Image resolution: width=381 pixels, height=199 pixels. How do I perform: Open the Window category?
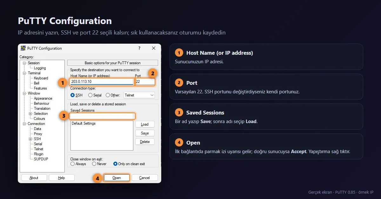pos(34,93)
